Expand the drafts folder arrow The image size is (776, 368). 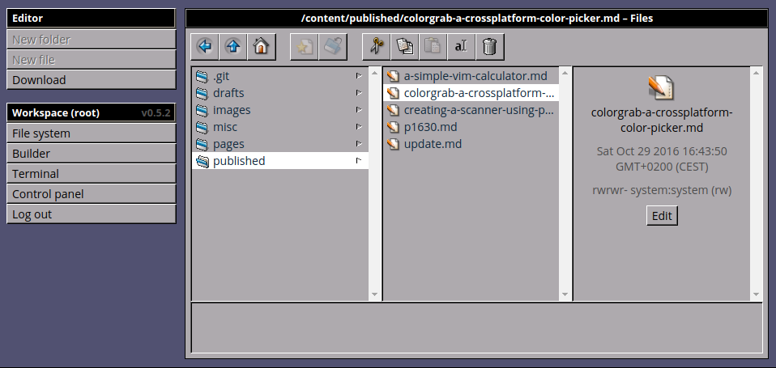pos(359,93)
